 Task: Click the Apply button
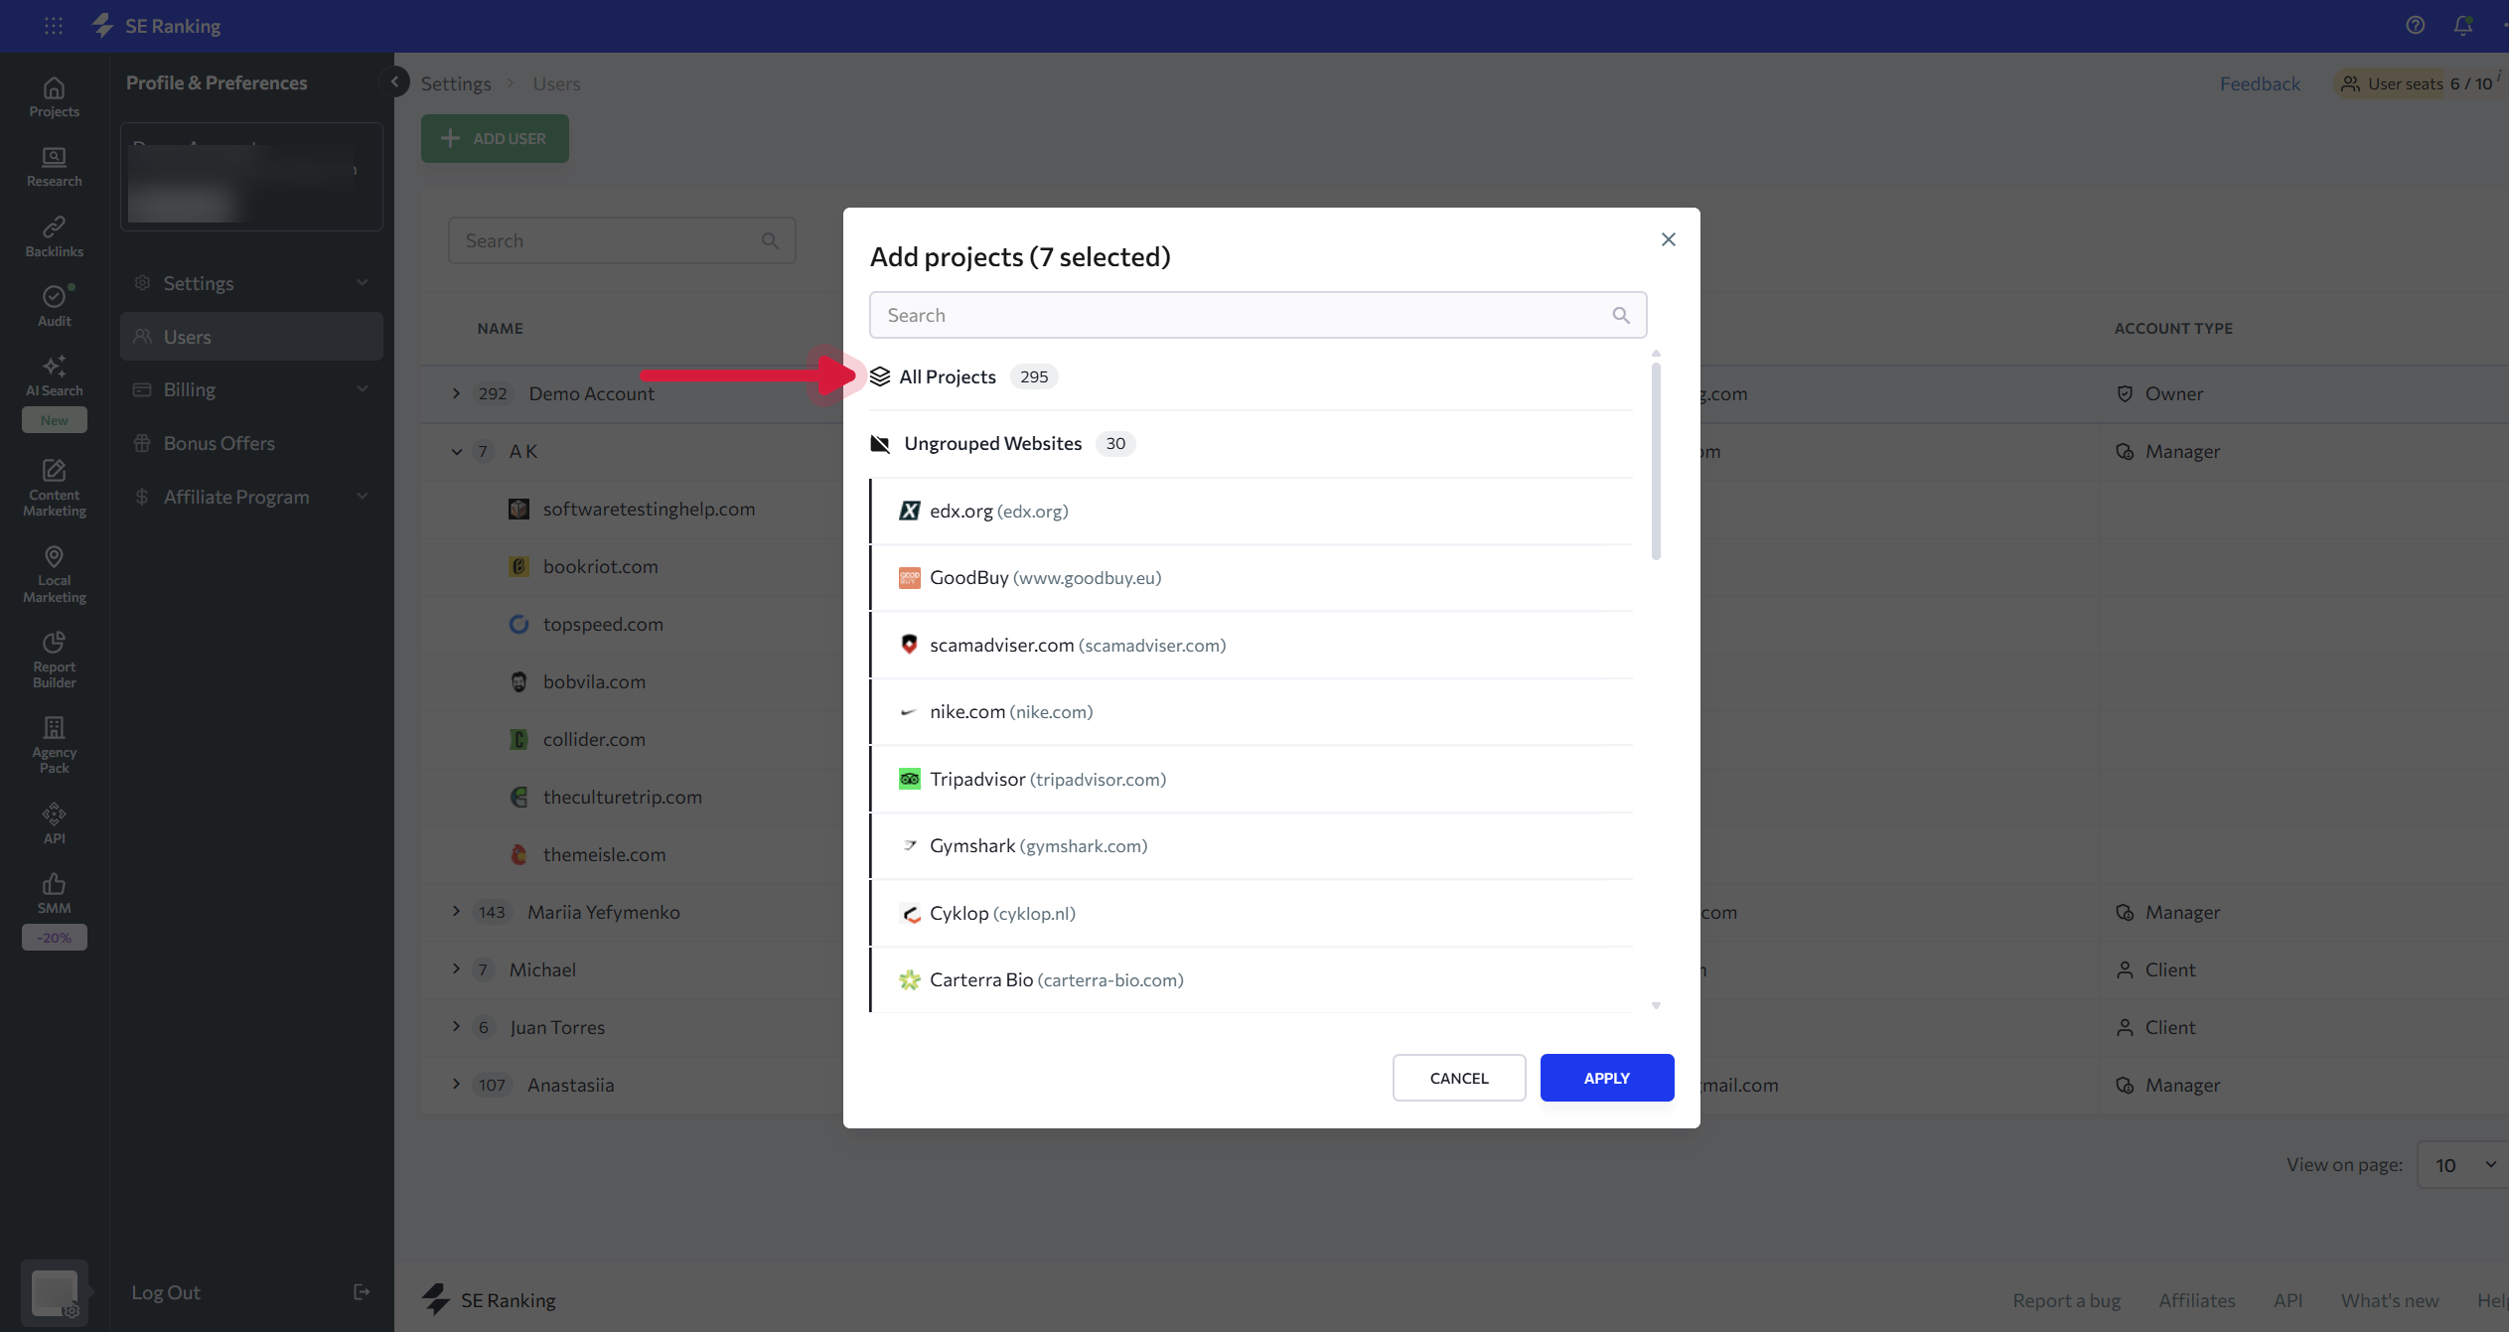[1607, 1078]
